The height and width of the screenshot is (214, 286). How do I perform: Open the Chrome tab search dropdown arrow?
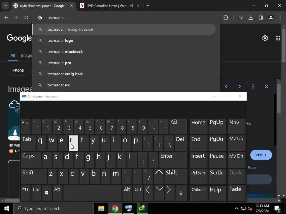pos(6,6)
